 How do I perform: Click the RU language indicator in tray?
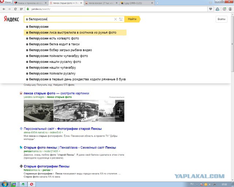point(192,184)
